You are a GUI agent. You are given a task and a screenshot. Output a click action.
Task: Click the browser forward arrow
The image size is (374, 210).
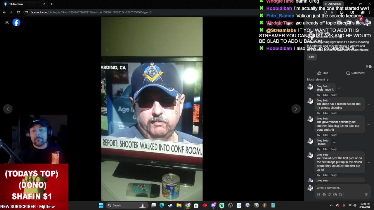[11, 12]
